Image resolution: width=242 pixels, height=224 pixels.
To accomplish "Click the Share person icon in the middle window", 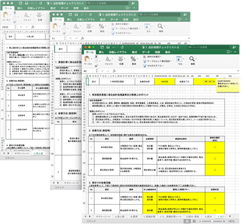I will point(186,15).
